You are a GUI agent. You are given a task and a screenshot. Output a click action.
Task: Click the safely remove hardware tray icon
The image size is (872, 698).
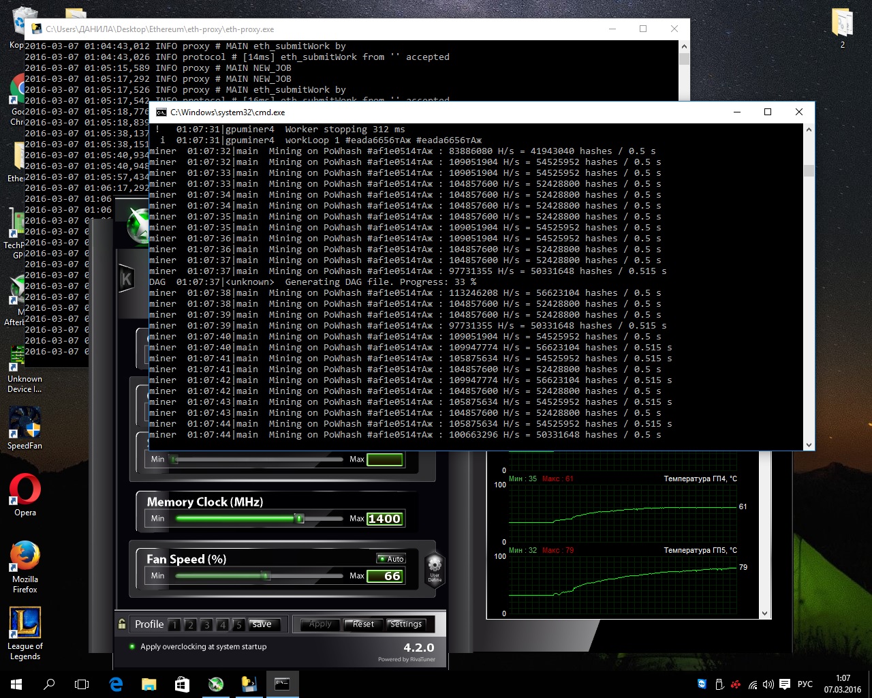click(719, 684)
